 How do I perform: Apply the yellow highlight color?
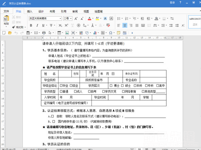(x=97, y=19)
